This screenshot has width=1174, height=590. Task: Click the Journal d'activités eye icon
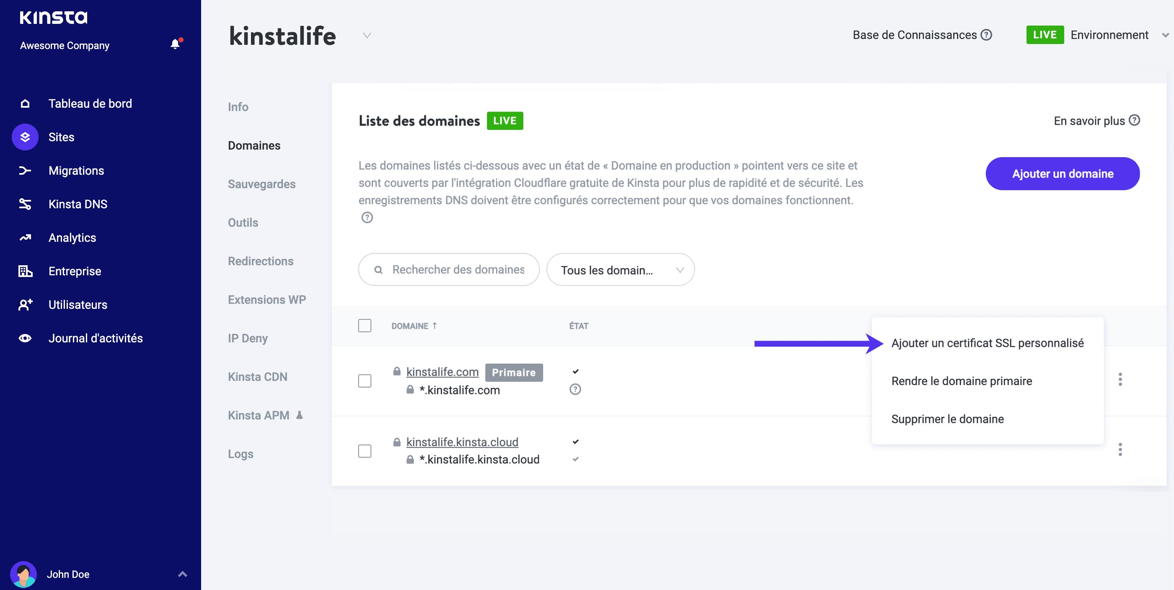25,338
